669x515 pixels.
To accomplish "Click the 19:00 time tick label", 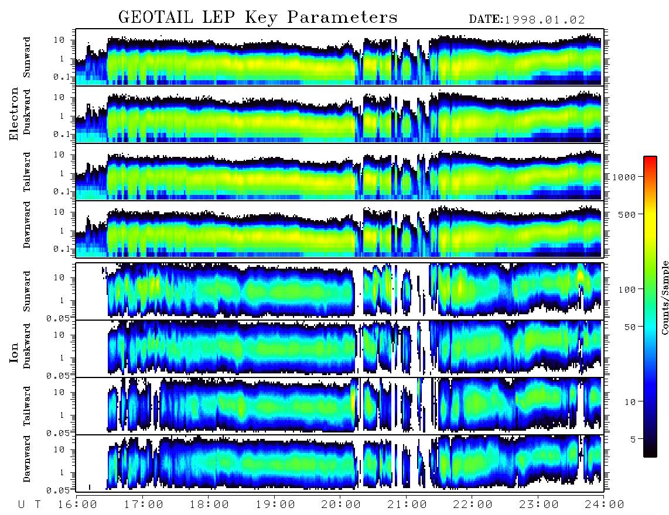I will pos(275,505).
